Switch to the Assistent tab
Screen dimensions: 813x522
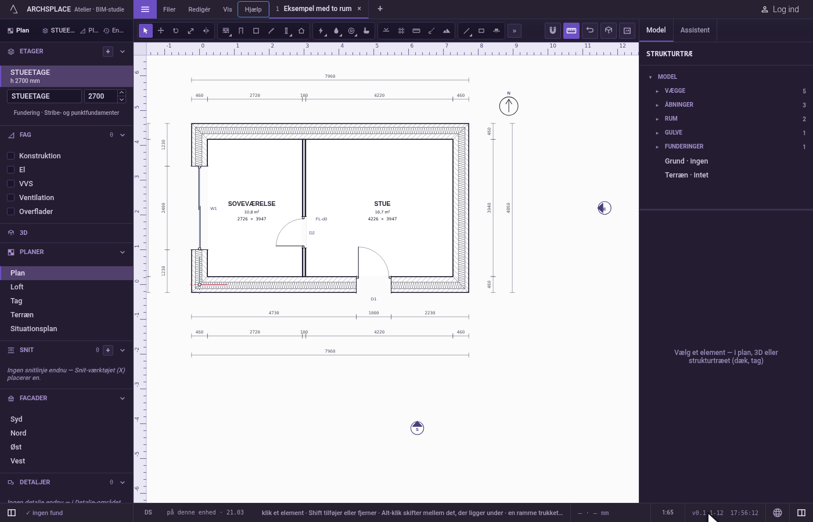click(x=695, y=30)
